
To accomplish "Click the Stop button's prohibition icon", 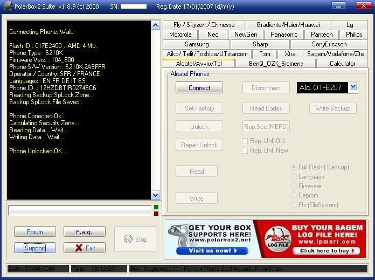I will coord(128,239).
